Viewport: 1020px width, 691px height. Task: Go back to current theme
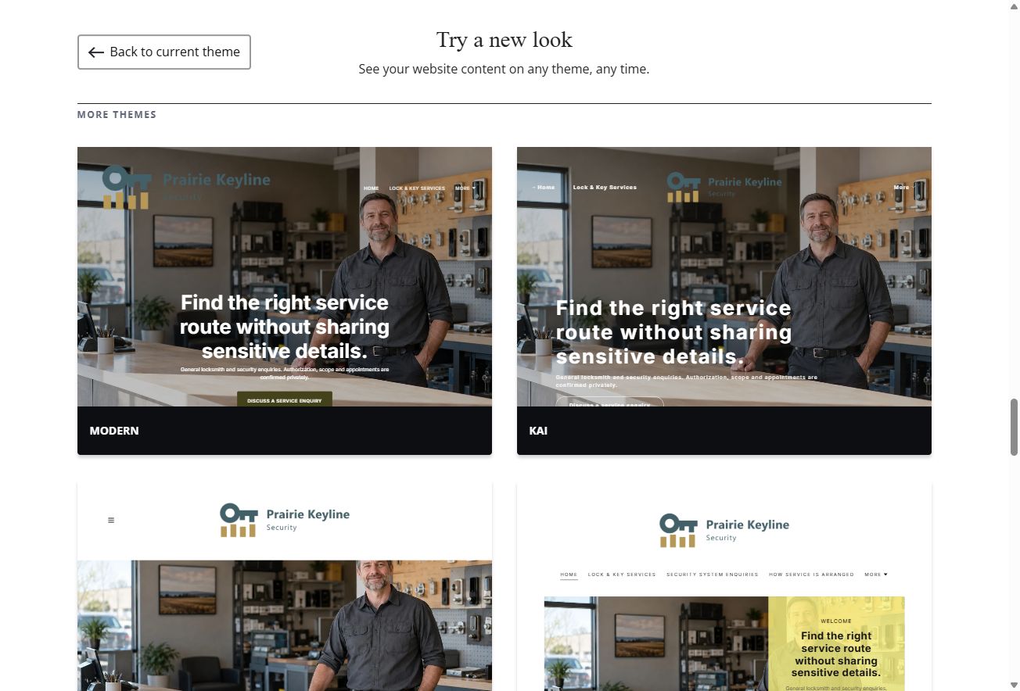(164, 52)
